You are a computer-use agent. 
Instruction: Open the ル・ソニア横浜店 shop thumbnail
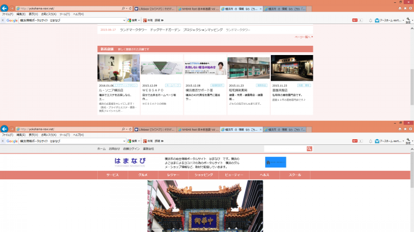(118, 68)
